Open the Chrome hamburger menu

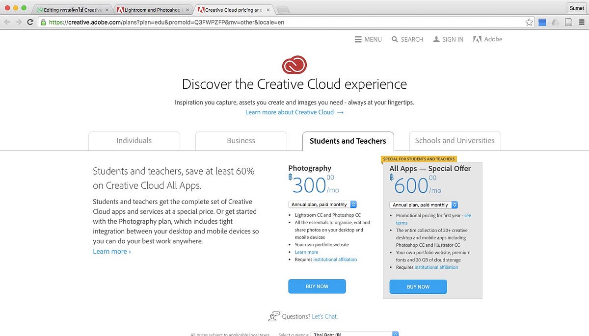[x=581, y=22]
